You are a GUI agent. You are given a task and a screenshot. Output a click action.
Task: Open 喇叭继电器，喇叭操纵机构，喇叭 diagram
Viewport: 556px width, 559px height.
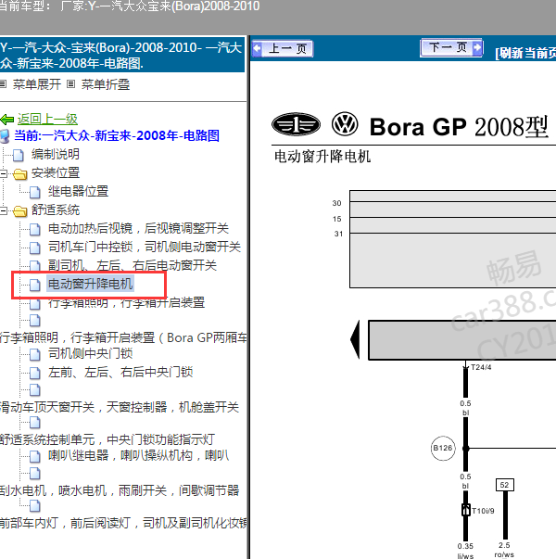[138, 455]
